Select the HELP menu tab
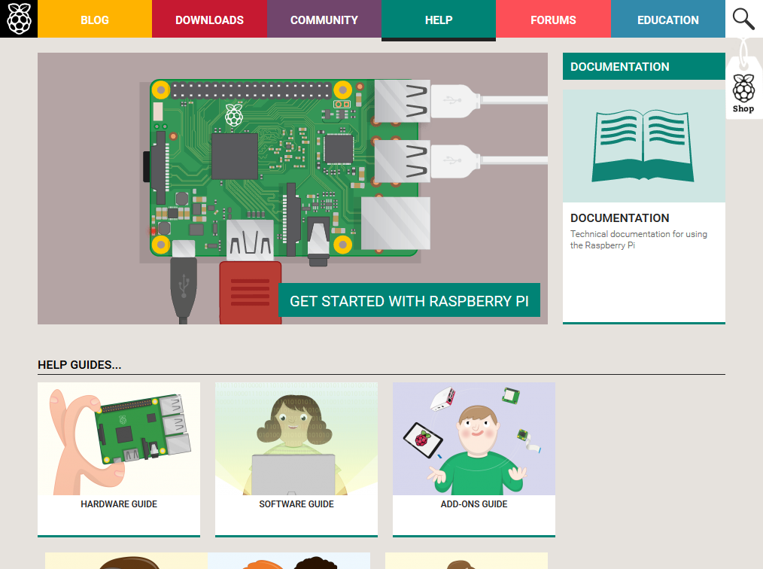The width and height of the screenshot is (763, 569). pos(439,19)
